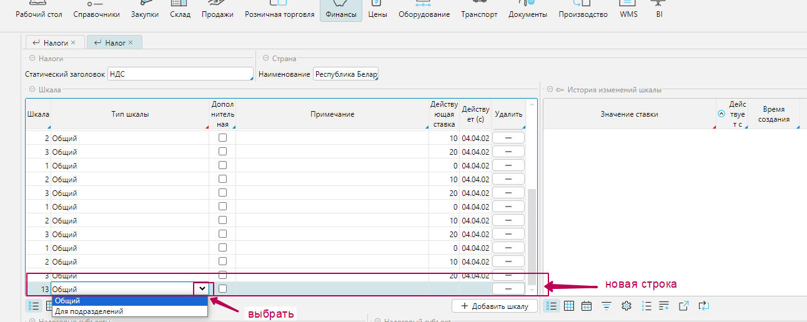This screenshot has height=322, width=807.
Task: Click the Статический заголовок field with НДС
Action: pos(179,74)
